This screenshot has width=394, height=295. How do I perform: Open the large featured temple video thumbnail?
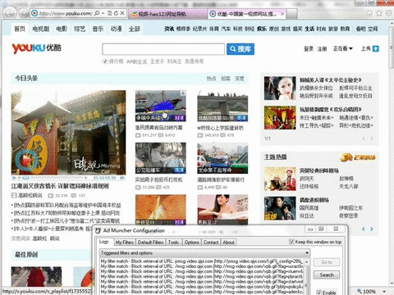click(68, 133)
